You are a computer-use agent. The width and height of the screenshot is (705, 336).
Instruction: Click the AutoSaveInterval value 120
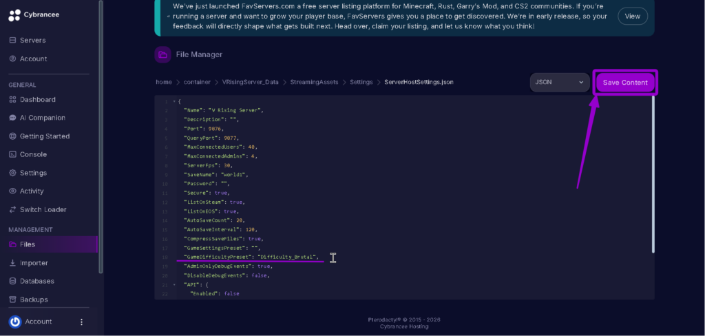click(x=253, y=230)
